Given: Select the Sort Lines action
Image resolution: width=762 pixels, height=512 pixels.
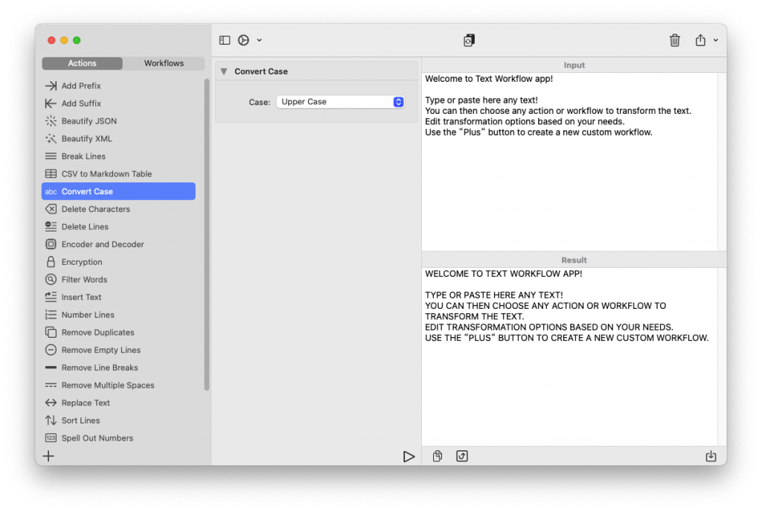Looking at the screenshot, I should [118, 420].
